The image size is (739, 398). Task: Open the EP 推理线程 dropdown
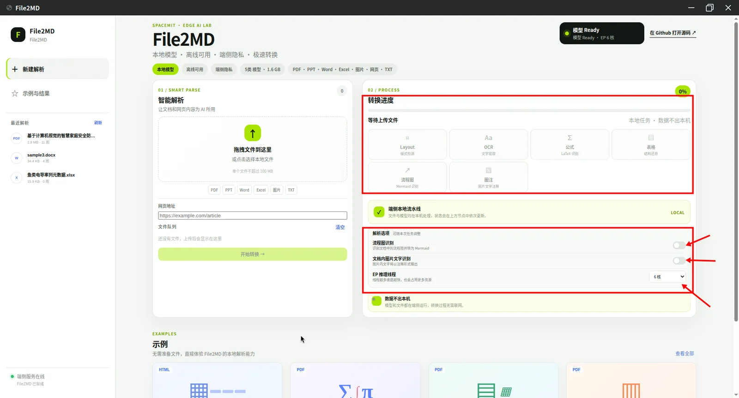click(x=667, y=277)
